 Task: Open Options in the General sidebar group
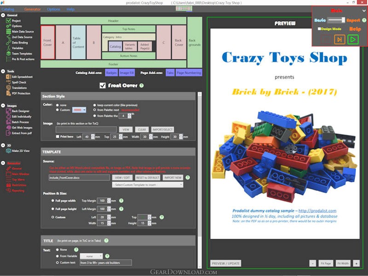coord(14,26)
